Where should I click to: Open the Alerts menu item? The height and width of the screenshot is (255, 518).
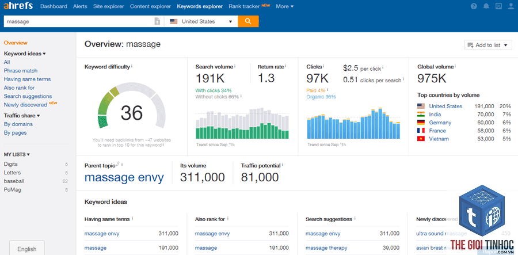[80, 6]
